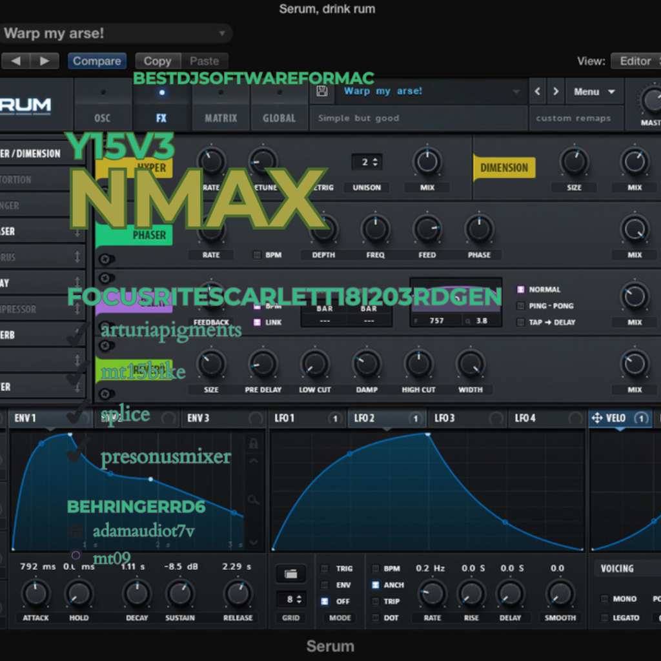Enable the LFO TRIG mode checkbox

pos(325,568)
